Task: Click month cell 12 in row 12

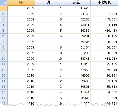Action: click(49, 70)
